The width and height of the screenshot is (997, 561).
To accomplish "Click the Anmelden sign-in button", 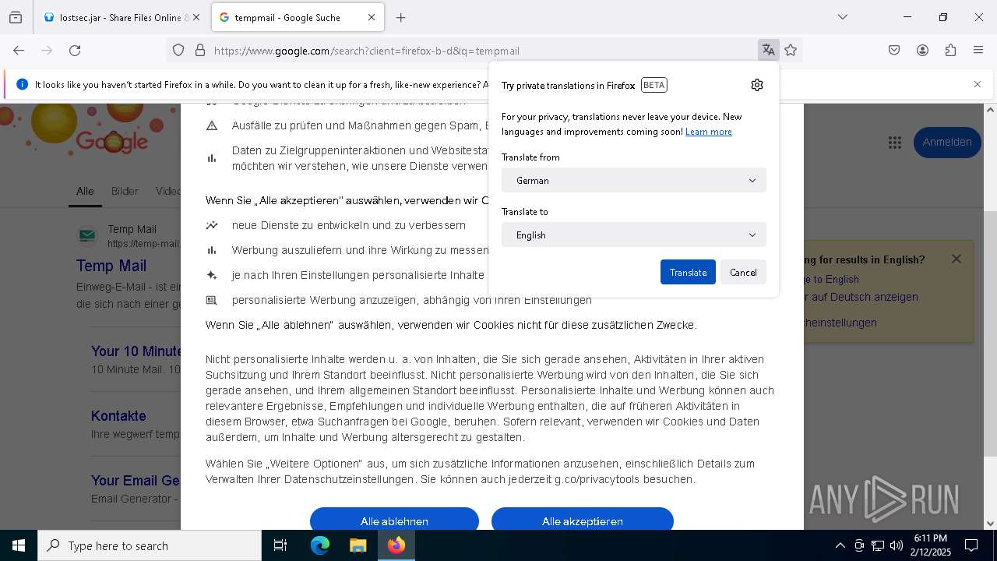I will click(947, 142).
